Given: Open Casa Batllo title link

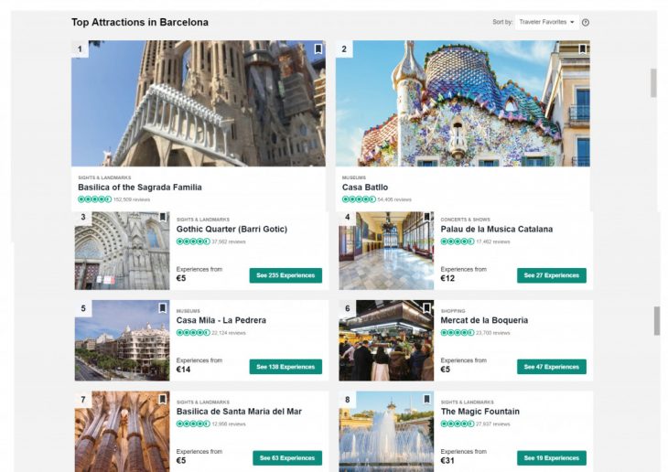Looking at the screenshot, I should (x=365, y=188).
